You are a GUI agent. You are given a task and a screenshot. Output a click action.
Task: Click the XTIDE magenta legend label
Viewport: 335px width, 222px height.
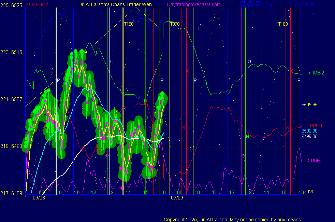tap(314, 161)
